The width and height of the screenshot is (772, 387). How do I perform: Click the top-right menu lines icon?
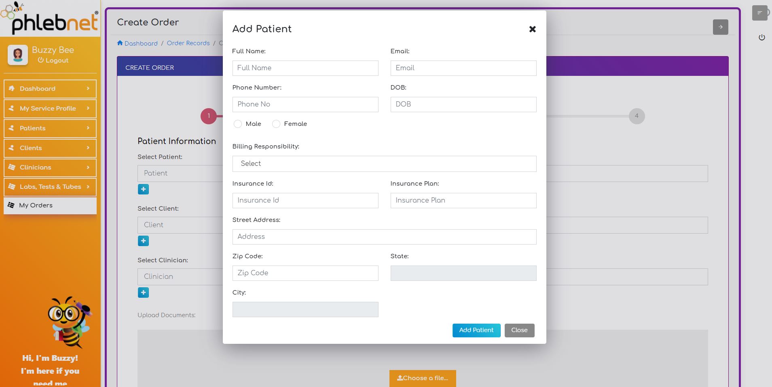(759, 13)
